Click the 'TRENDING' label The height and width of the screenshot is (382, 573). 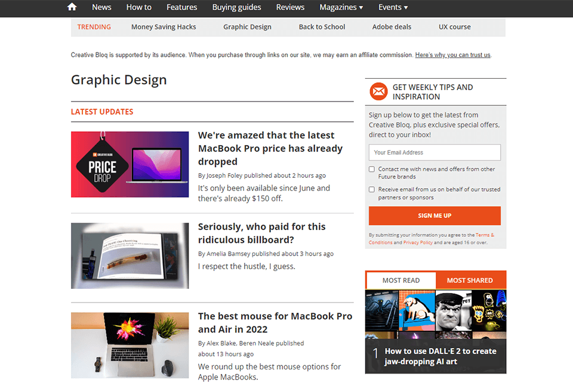[x=94, y=27]
